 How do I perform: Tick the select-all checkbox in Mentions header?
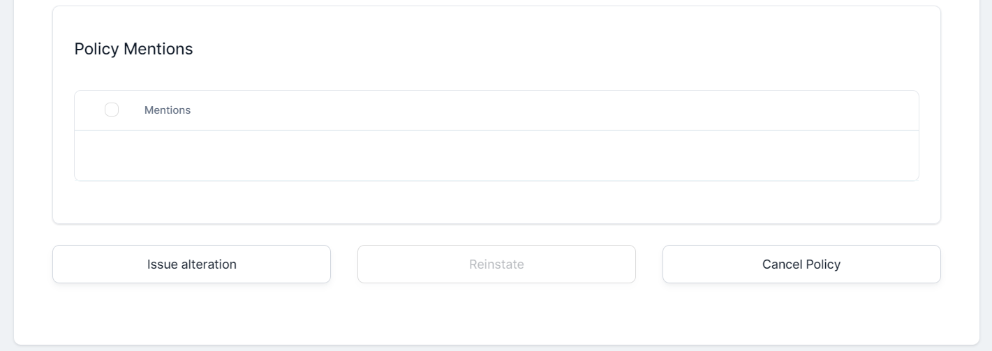coord(112,110)
